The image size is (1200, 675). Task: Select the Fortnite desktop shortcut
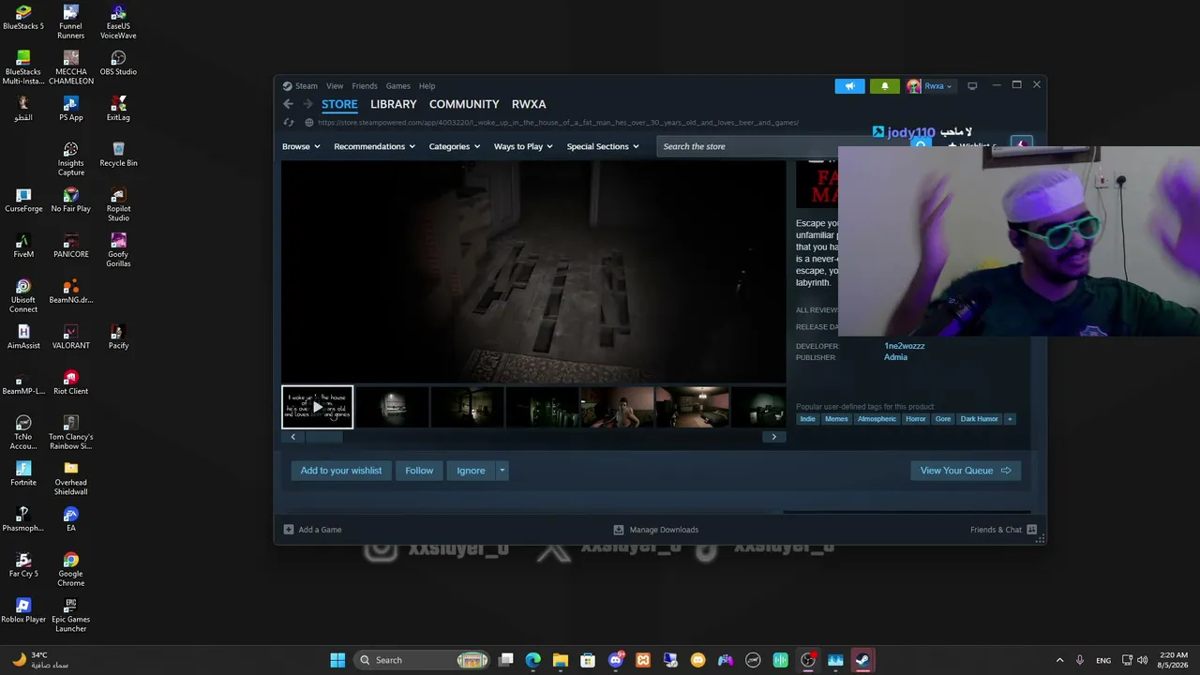23,473
